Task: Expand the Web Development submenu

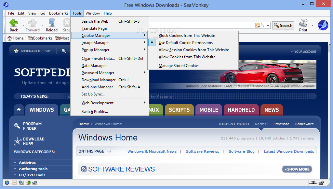Action: [x=110, y=103]
